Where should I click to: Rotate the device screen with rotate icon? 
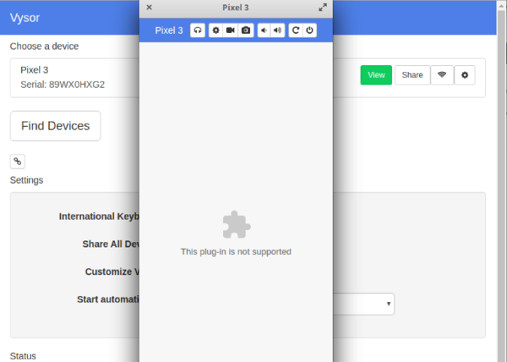click(295, 30)
